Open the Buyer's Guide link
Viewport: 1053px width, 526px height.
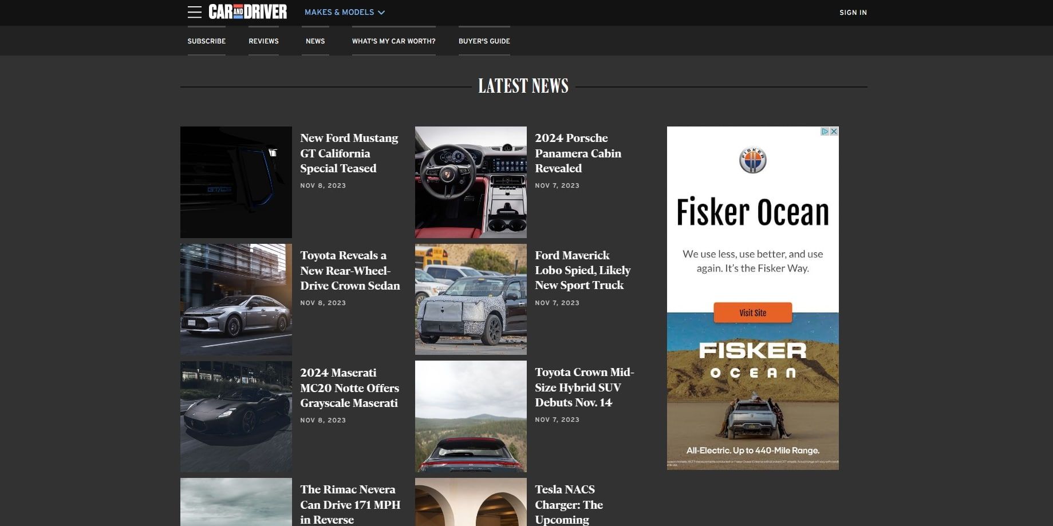pos(484,41)
